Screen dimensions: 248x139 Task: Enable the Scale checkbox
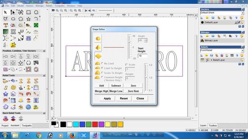[x=127, y=64]
